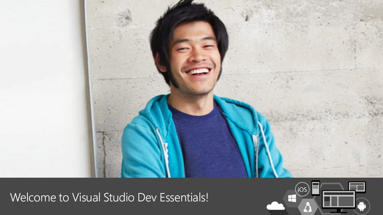Click the large desktop monitor icon
383x215 pixels.
338,202
